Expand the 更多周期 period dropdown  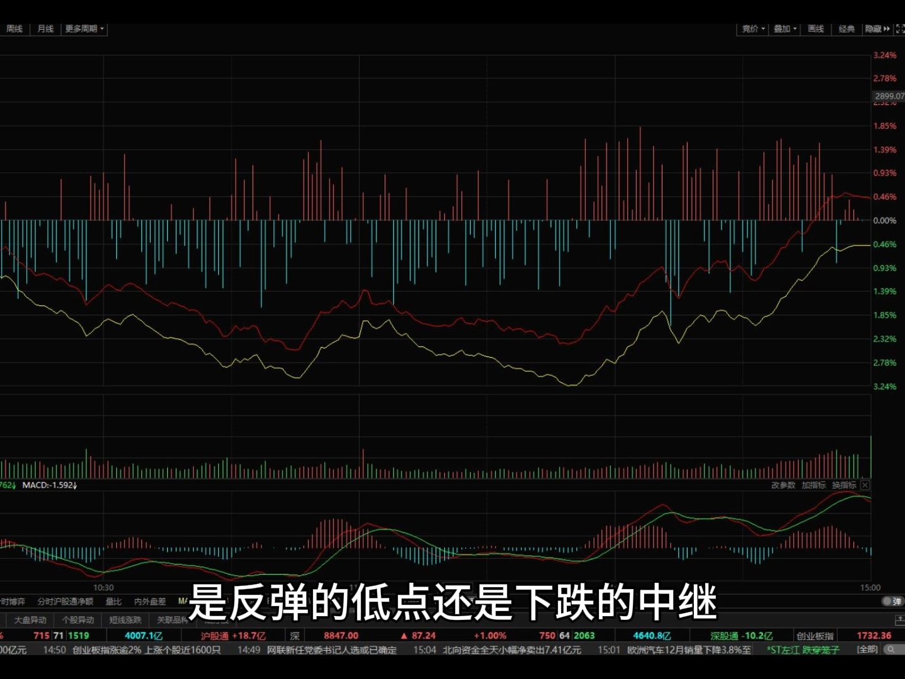point(84,29)
